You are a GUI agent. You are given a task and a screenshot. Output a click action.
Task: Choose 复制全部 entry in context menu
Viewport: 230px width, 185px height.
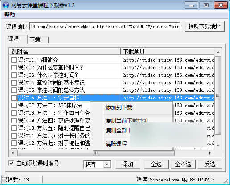point(117,130)
